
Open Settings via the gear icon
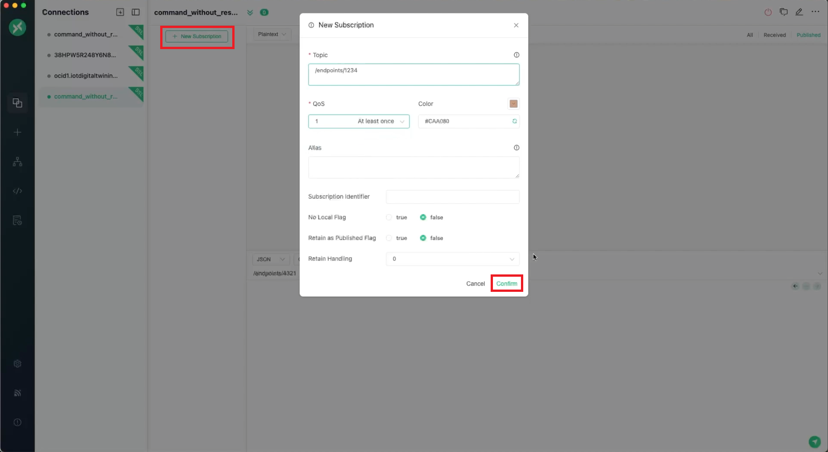17,363
